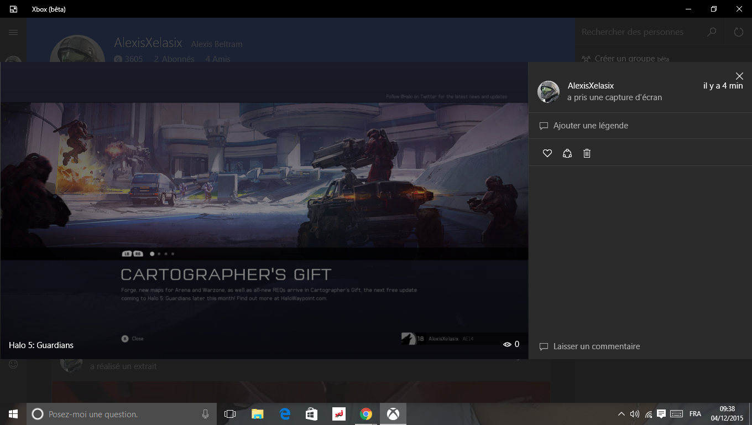
Task: Open the Wi-Fi network tray icon
Action: (x=648, y=414)
